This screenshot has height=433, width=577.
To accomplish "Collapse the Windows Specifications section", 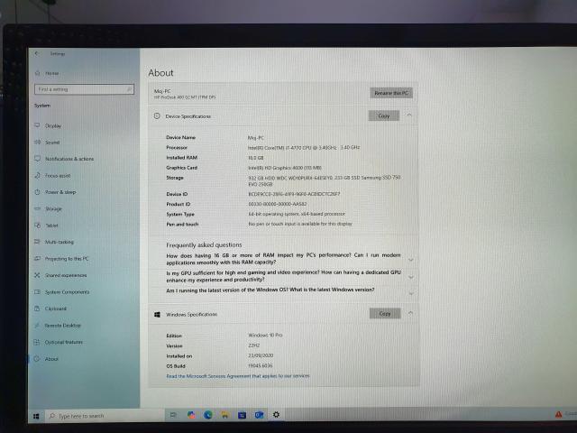I will pyautogui.click(x=410, y=313).
